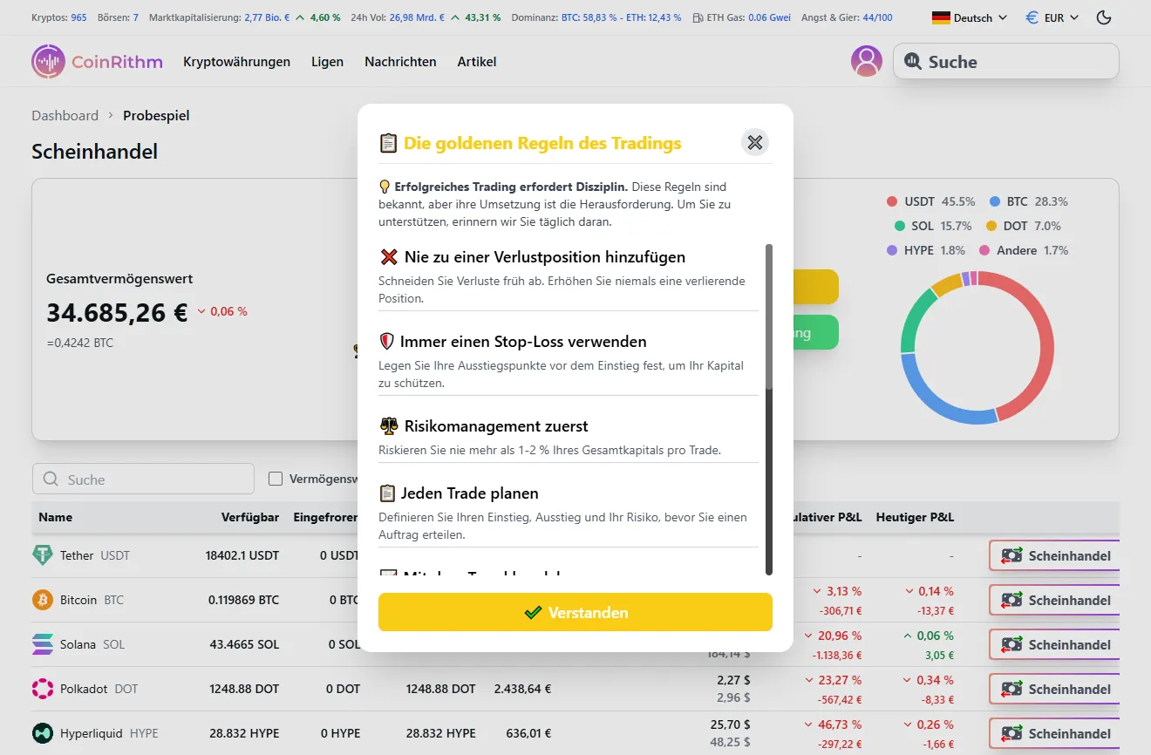Click the CoinRithm logo icon

pyautogui.click(x=49, y=61)
